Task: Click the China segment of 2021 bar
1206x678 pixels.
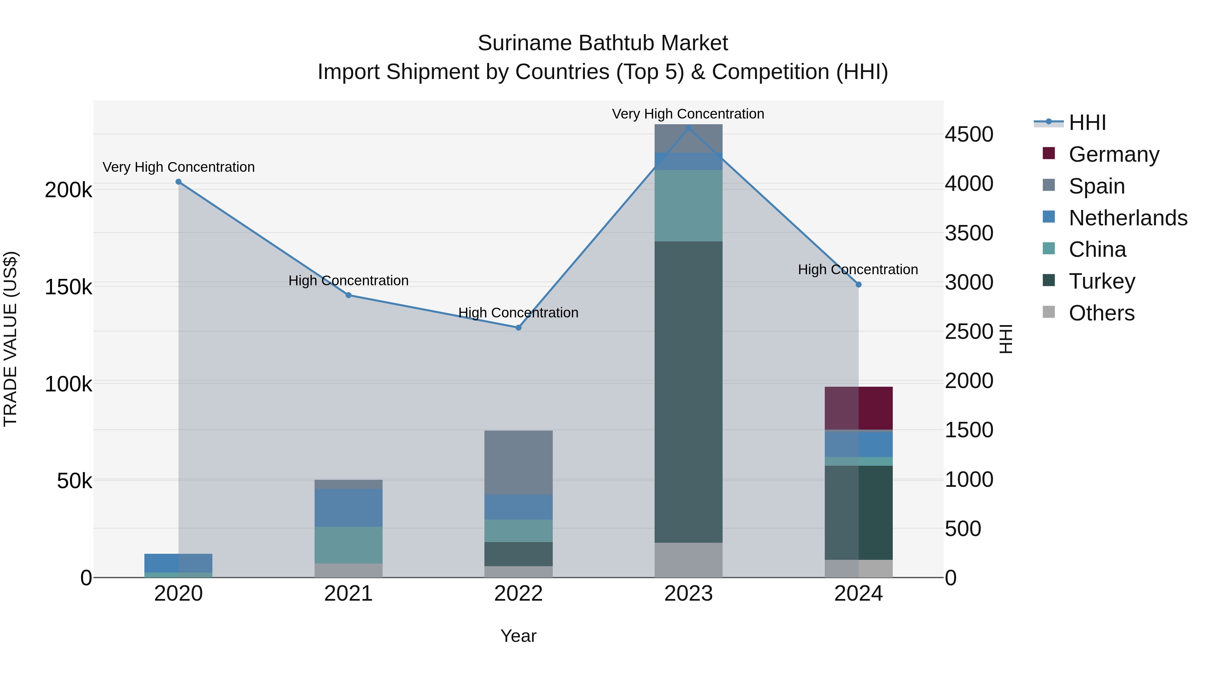Action: (348, 545)
